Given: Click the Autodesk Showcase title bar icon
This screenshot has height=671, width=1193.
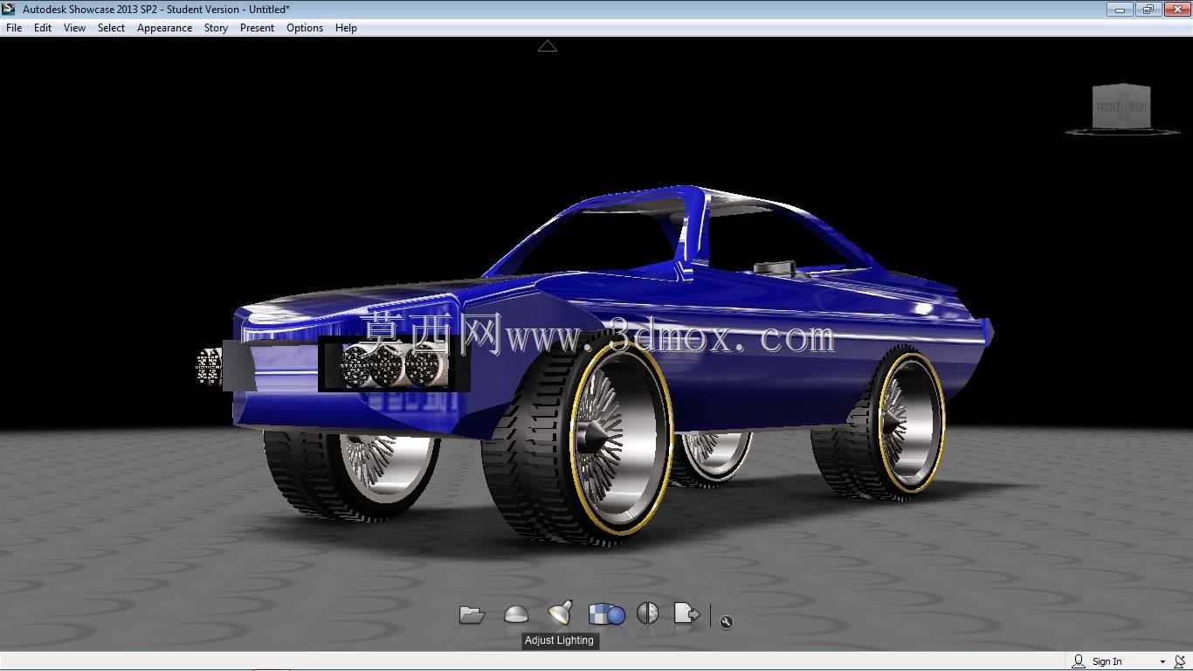Looking at the screenshot, I should pyautogui.click(x=9, y=9).
